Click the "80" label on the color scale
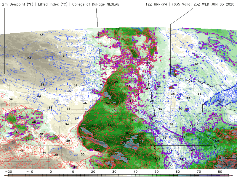Viewport: 237px width, 177px height. click(220, 172)
